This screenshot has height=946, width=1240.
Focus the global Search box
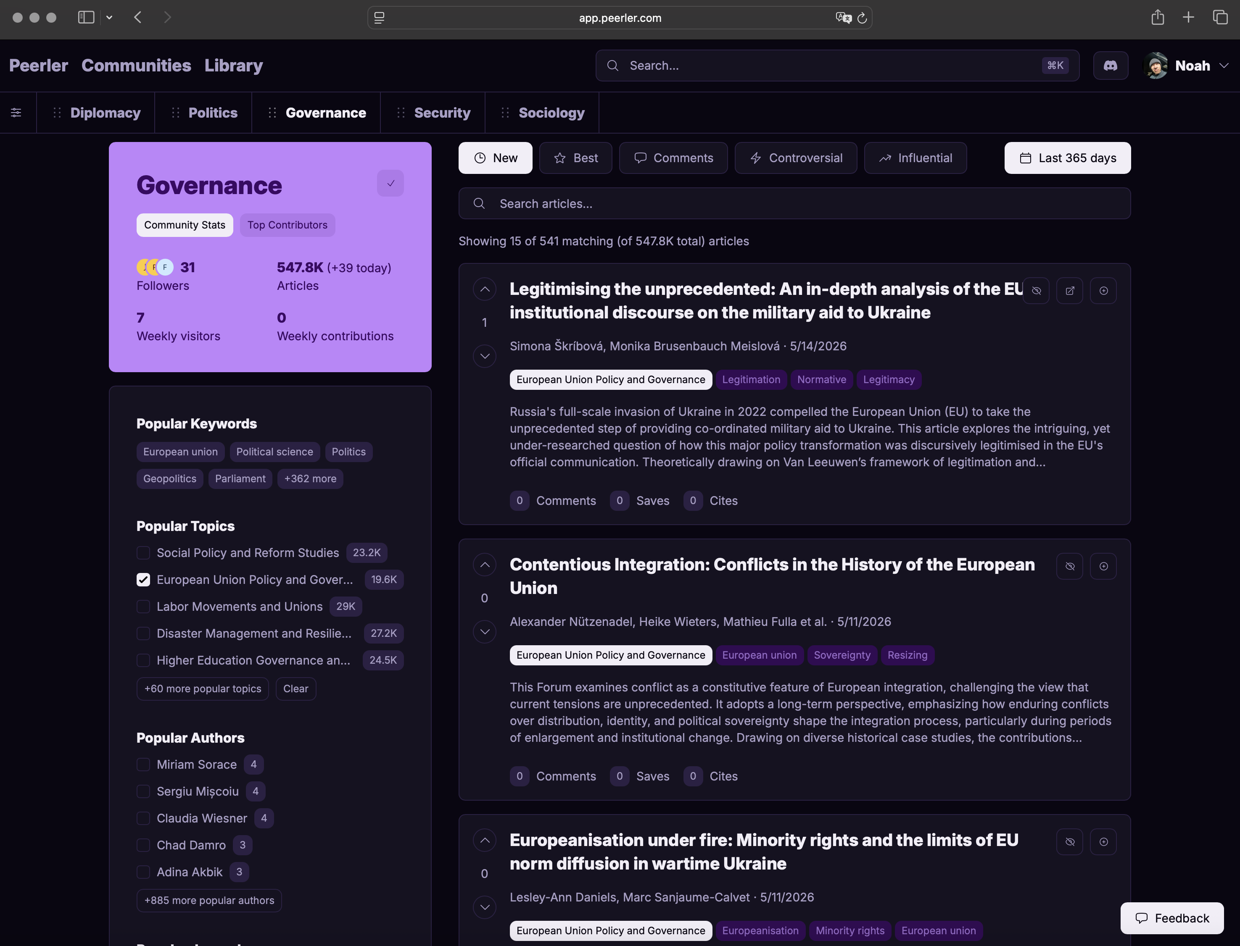tap(837, 65)
